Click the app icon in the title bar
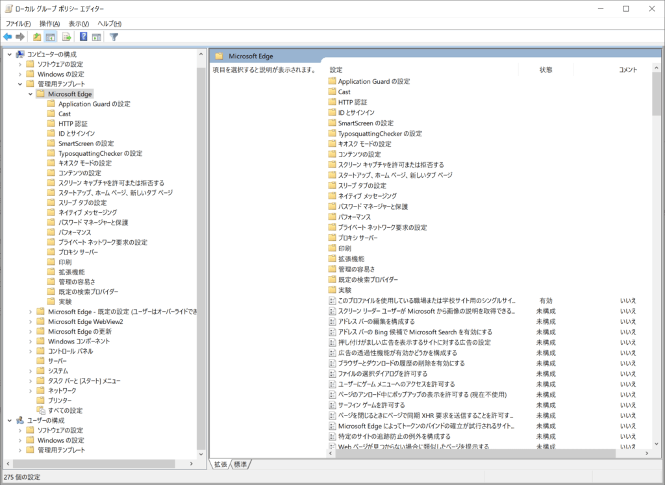This screenshot has width=665, height=485. point(8,8)
